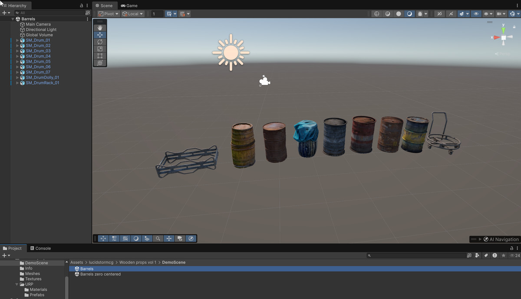The height and width of the screenshot is (299, 521).
Task: Toggle scene effects and skybox button
Action: point(462,14)
